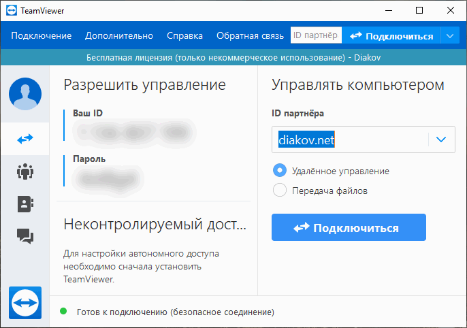Click the green connection status indicator
This screenshot has height=328, width=467.
63,312
